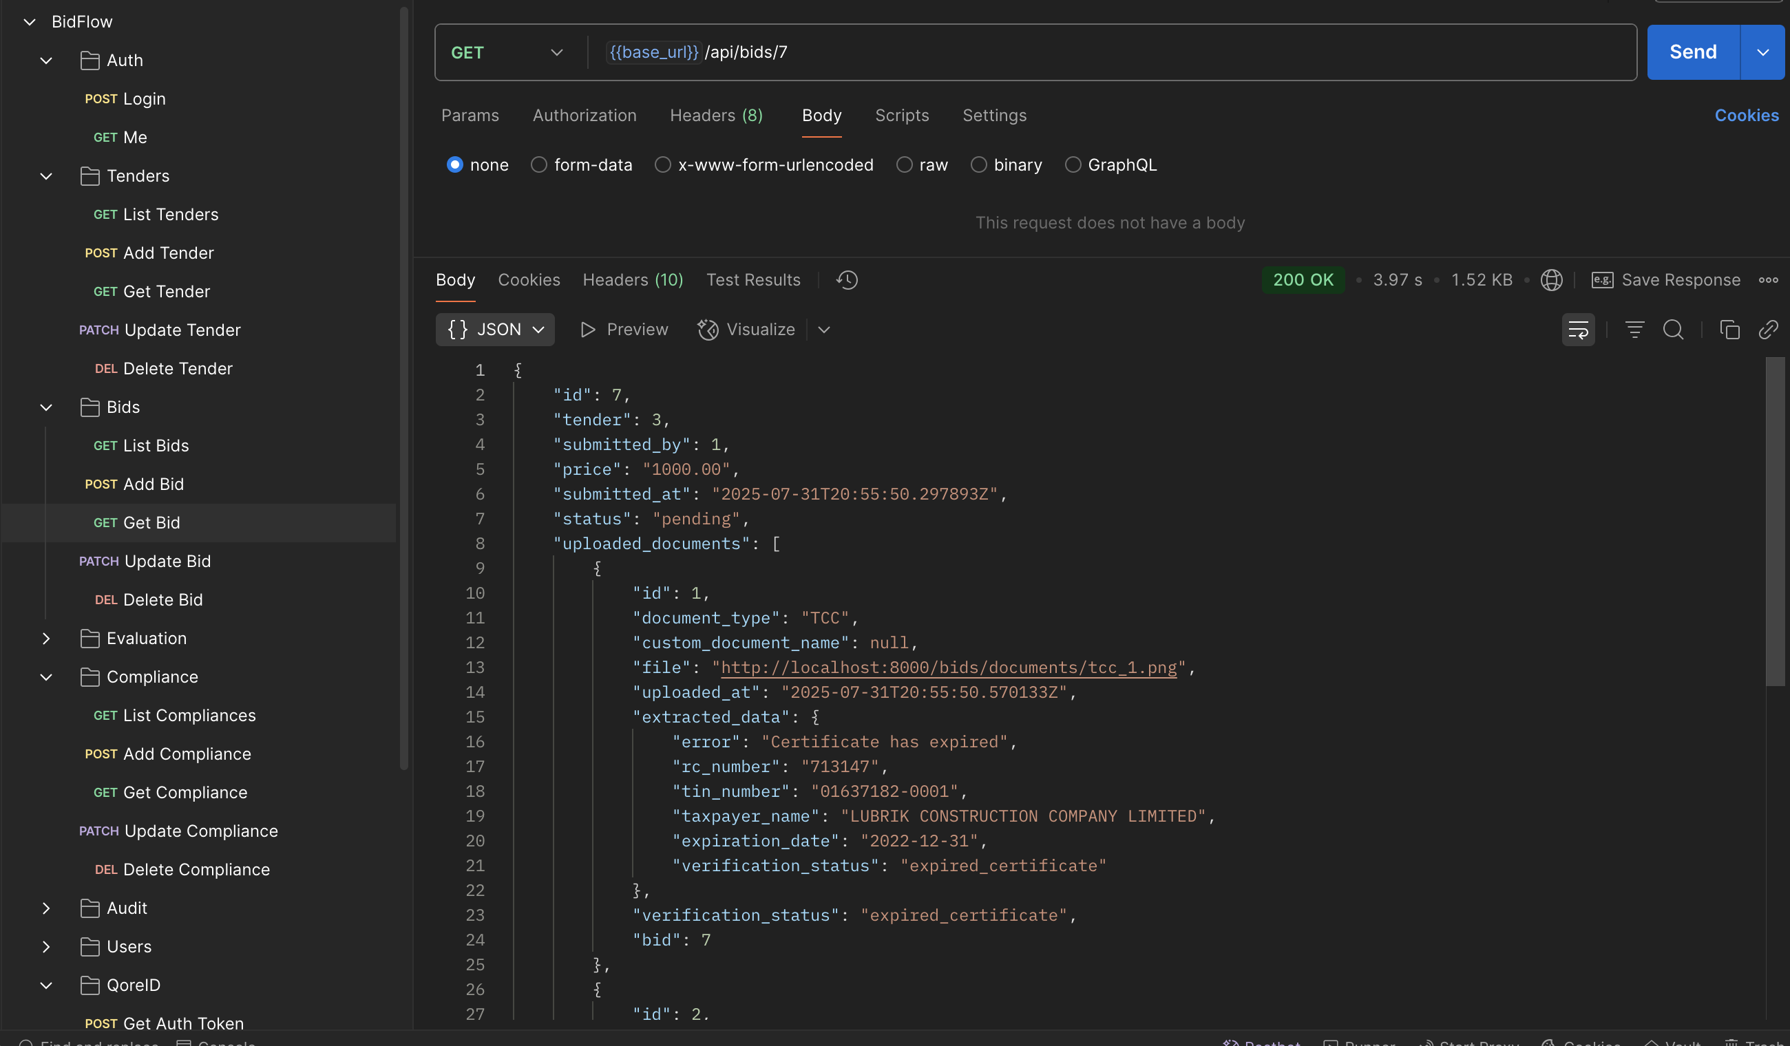
Task: Open the Send button dropdown arrow
Action: coord(1762,52)
